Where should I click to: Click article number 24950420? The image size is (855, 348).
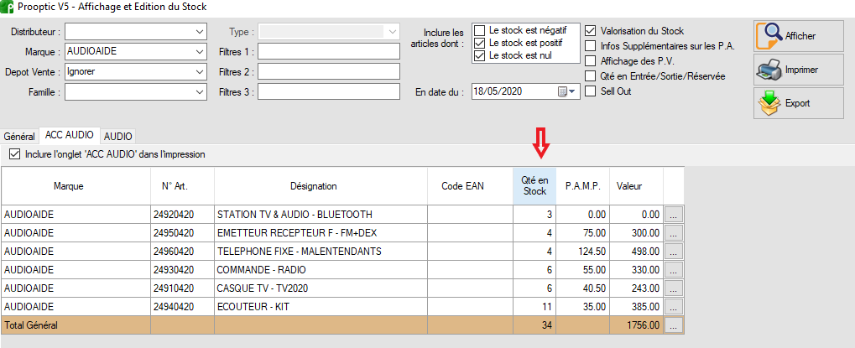point(174,233)
